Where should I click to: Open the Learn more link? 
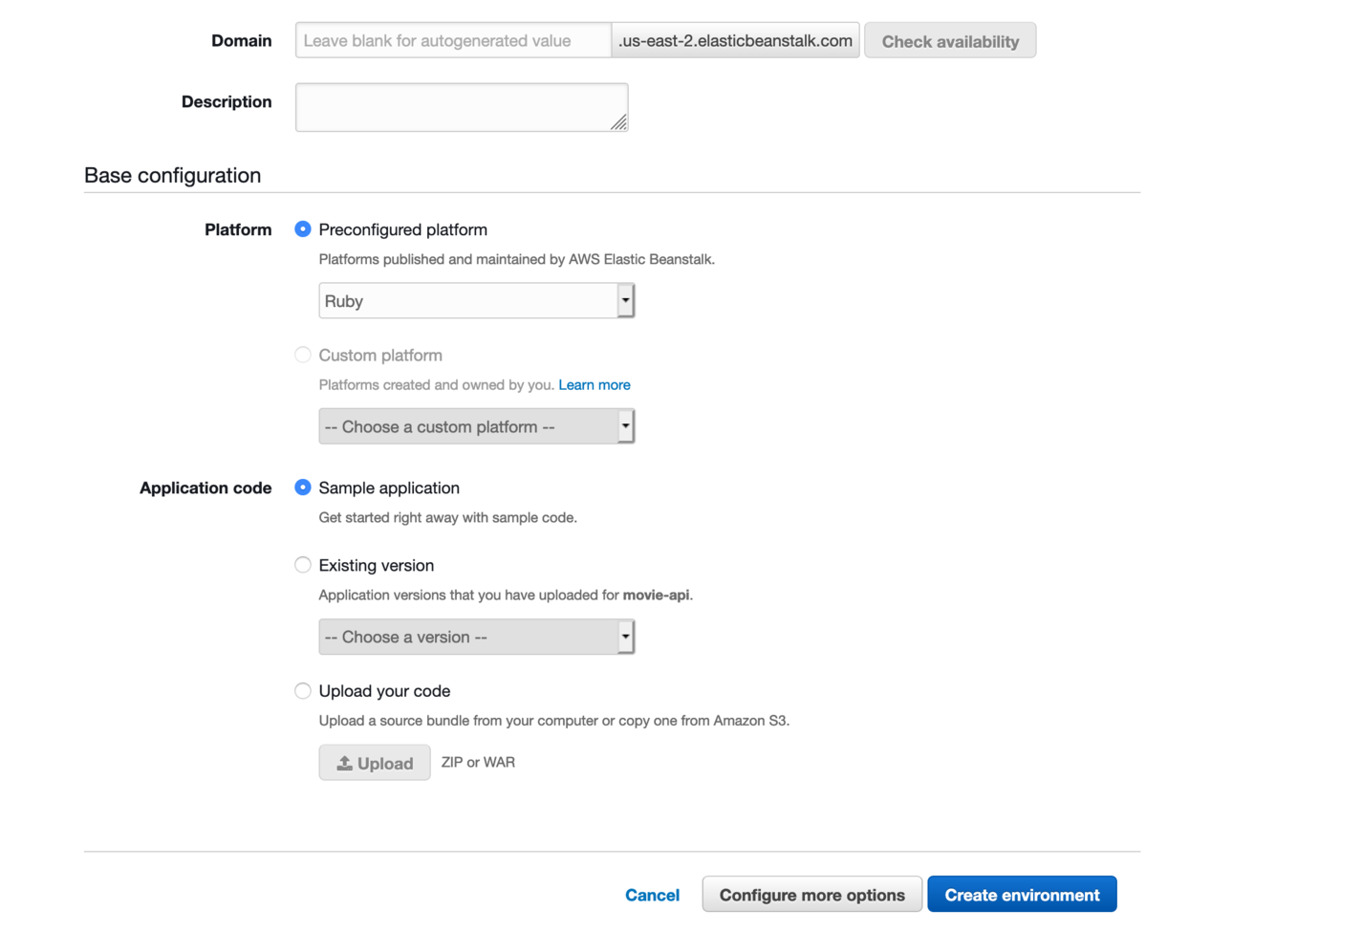tap(594, 385)
